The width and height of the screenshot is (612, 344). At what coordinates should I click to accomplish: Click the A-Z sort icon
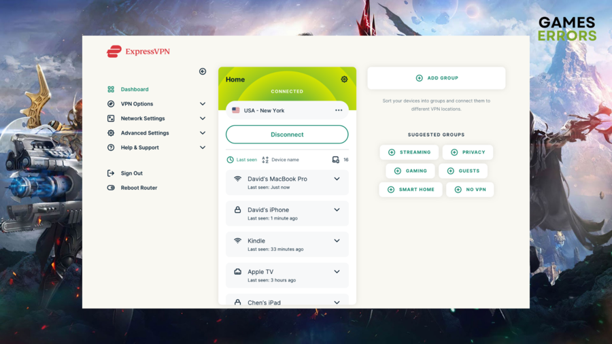tap(265, 160)
